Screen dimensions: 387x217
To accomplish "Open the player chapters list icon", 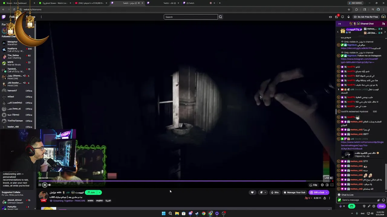I will tap(40, 185).
